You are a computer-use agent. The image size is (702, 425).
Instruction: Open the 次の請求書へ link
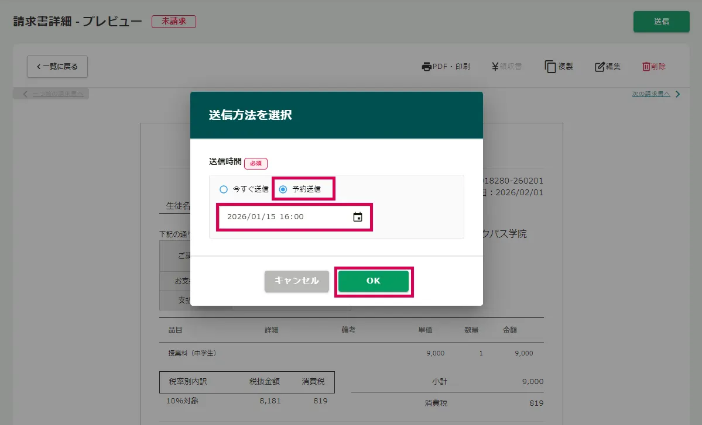click(x=650, y=94)
